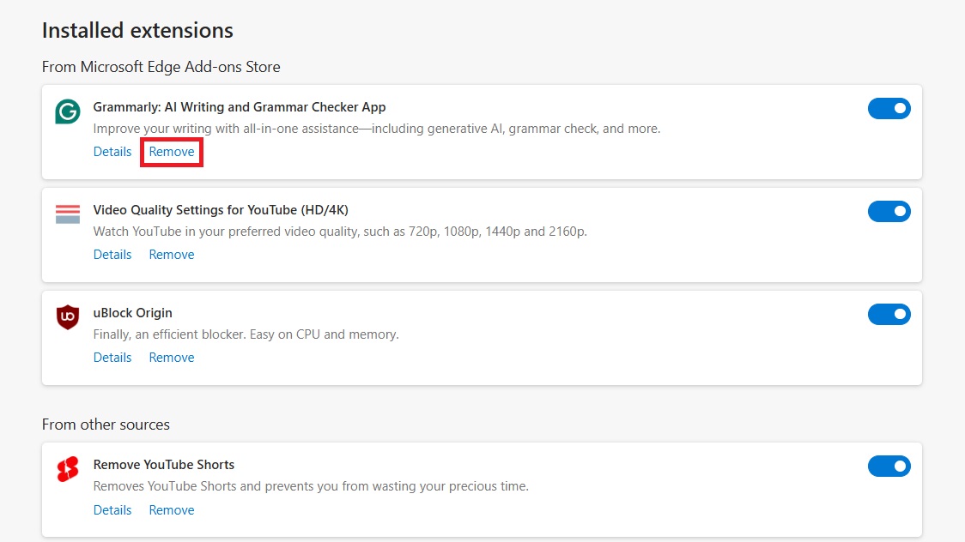Click 'Removes YouTube Shorts and prevents you' description
Image resolution: width=965 pixels, height=542 pixels.
311,486
